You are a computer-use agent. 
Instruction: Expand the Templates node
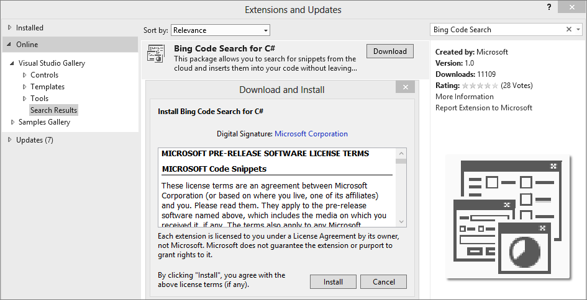[25, 87]
